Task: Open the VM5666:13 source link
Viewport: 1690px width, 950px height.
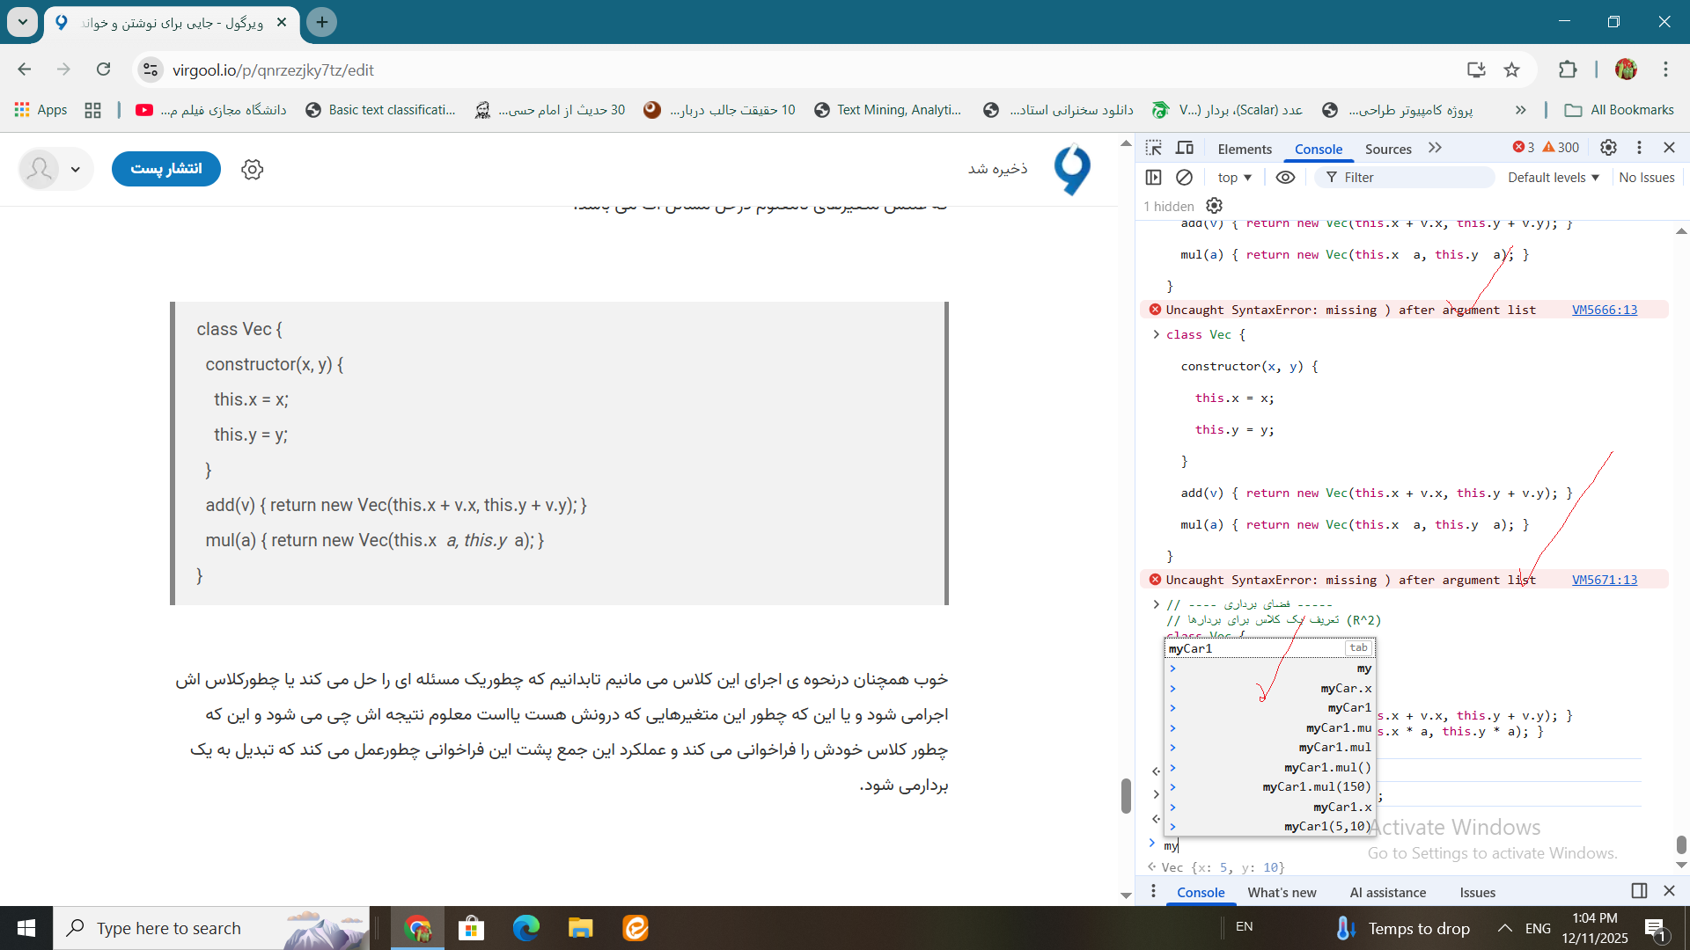Action: 1604,310
